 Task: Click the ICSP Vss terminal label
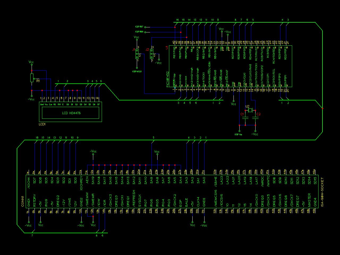238,134
